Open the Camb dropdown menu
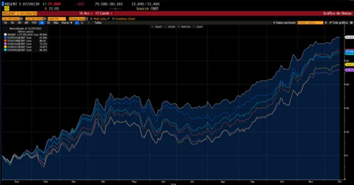 point(104,13)
